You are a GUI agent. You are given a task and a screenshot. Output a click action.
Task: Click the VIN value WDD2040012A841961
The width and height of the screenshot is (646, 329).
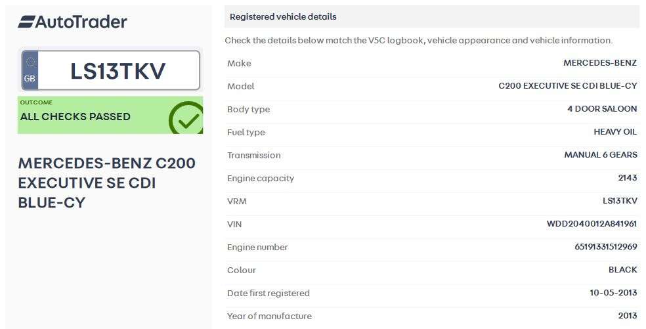click(x=592, y=224)
